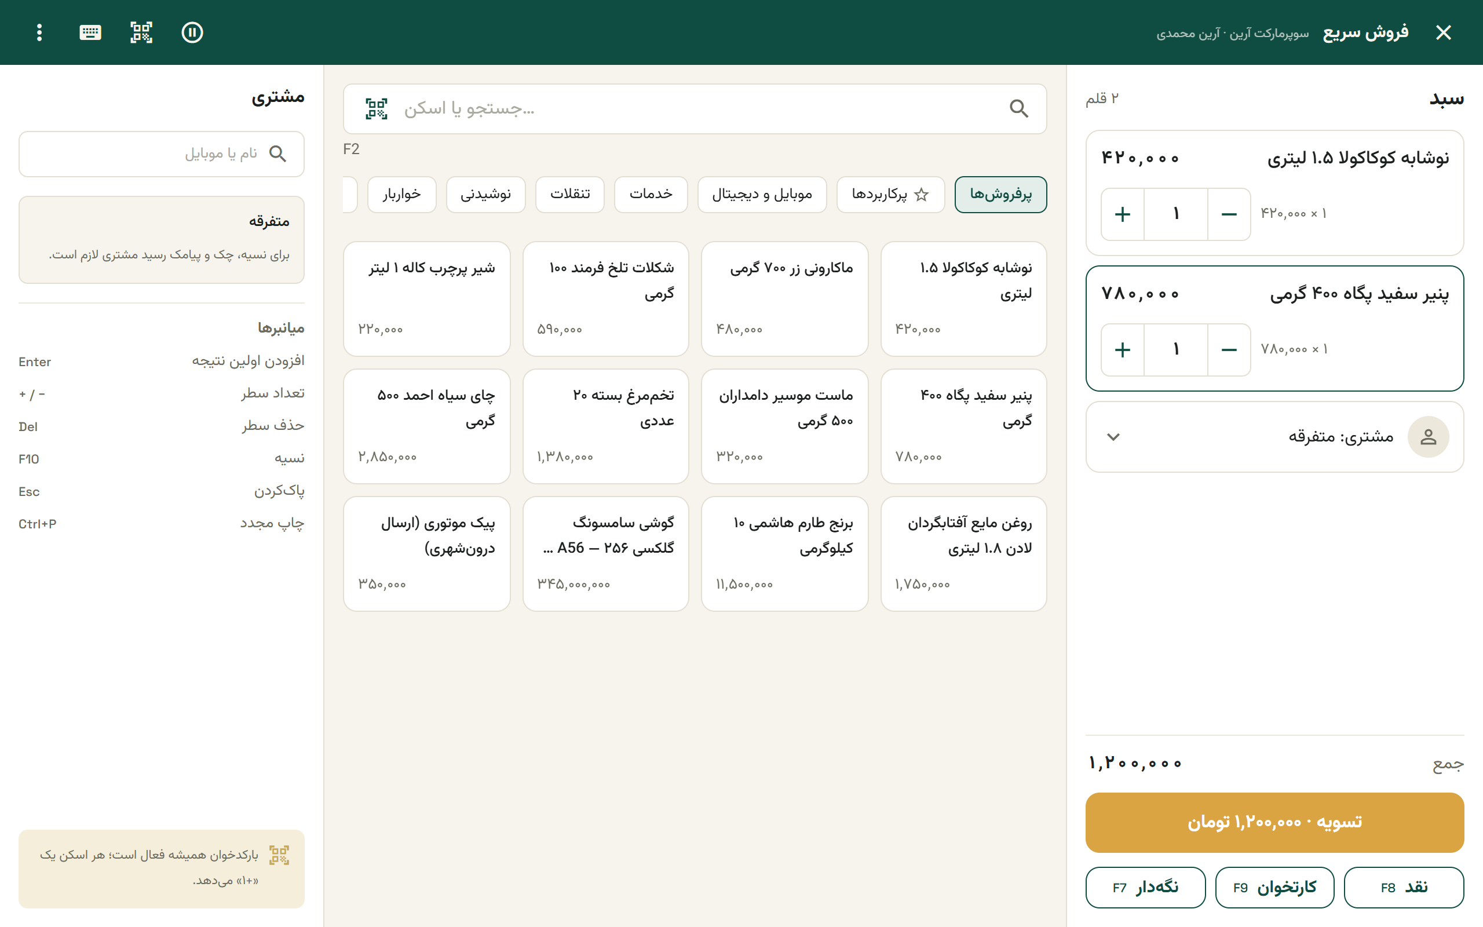Focus the جستجو یا اسکن search field
The height and width of the screenshot is (927, 1483).
coord(695,108)
